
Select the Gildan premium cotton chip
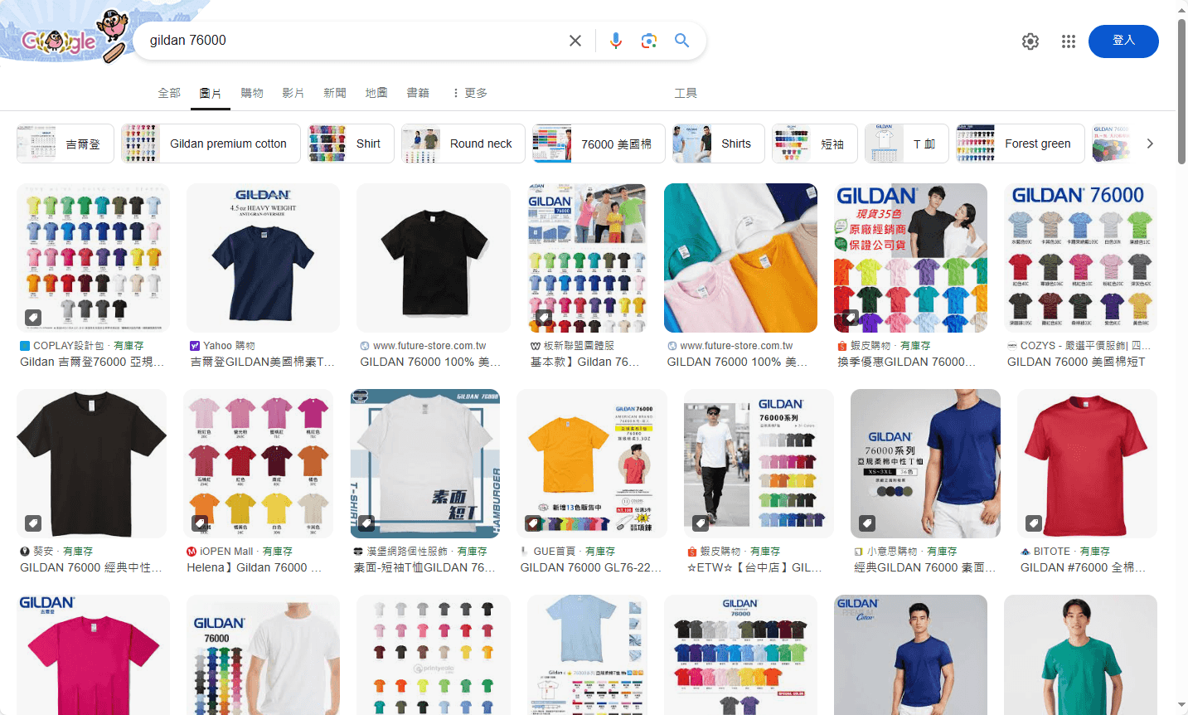coord(210,143)
